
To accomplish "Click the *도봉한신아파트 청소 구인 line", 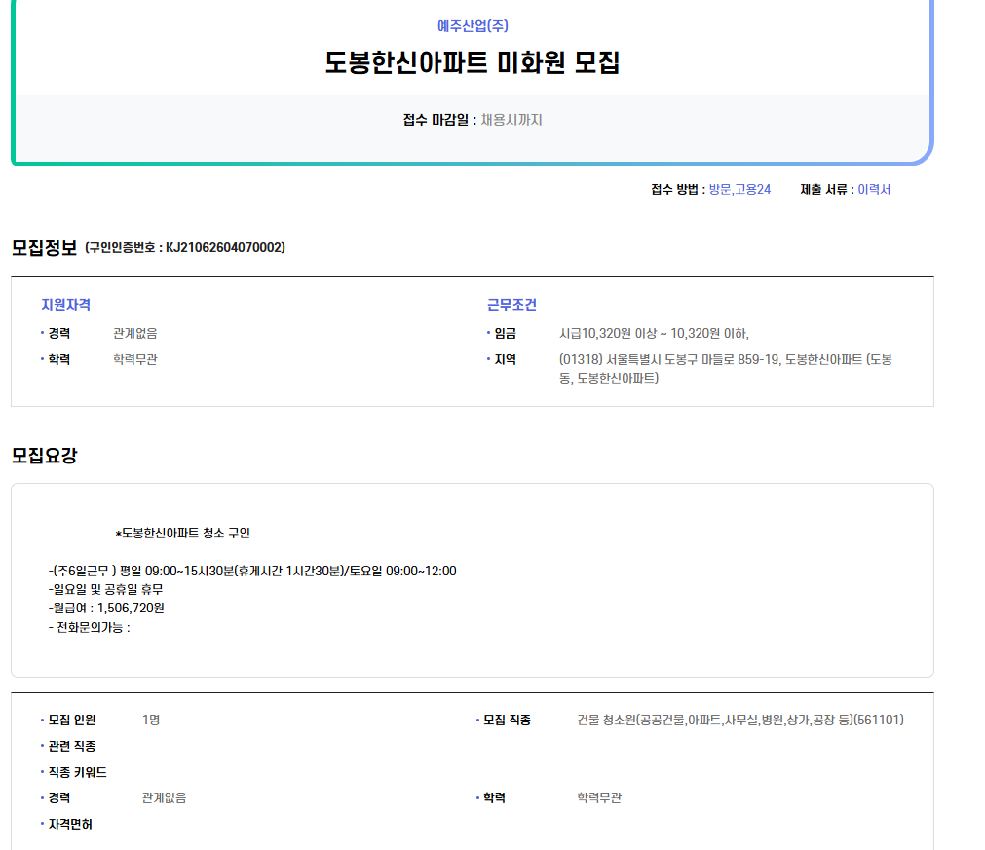I will coord(182,534).
